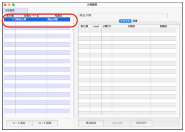Click the EXPORT button
Image resolution: width=185 pixels, height=132 pixels.
coord(142,123)
